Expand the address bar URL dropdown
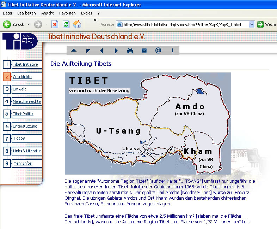The image size is (277, 229). click(252, 24)
